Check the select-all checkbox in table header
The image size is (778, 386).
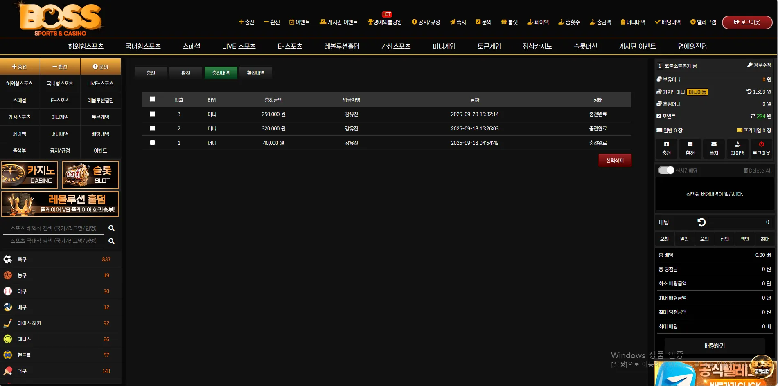(152, 99)
